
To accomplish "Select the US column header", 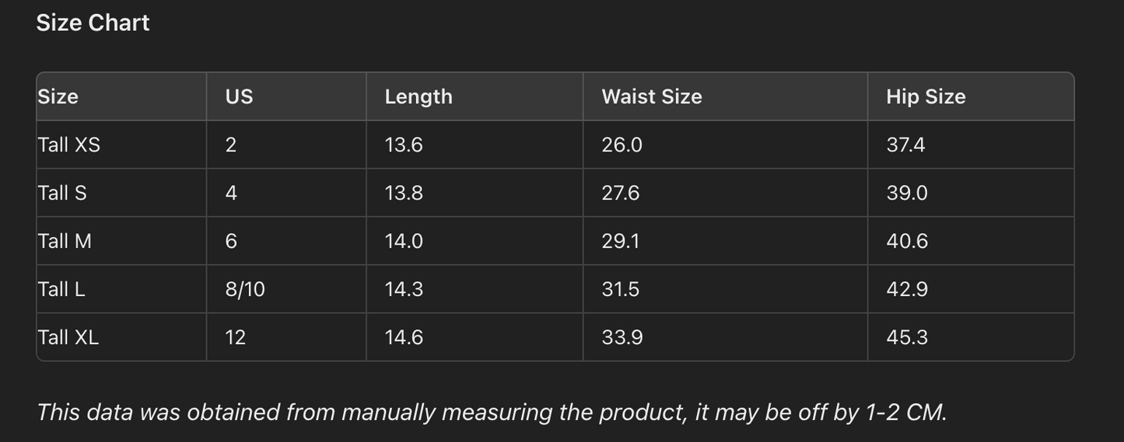I will pos(239,96).
